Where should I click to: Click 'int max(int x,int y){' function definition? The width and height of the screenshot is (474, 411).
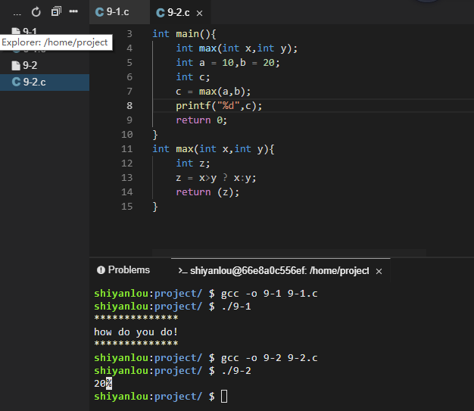tap(213, 149)
